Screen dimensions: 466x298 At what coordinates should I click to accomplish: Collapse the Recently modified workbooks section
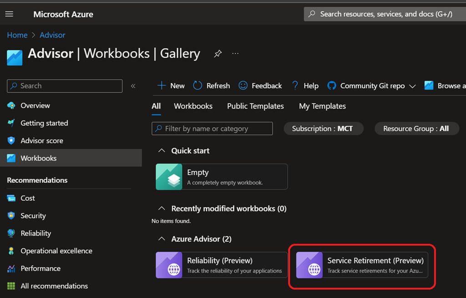(161, 209)
